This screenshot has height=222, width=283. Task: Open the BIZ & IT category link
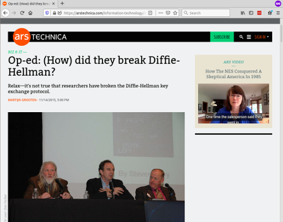click(15, 52)
